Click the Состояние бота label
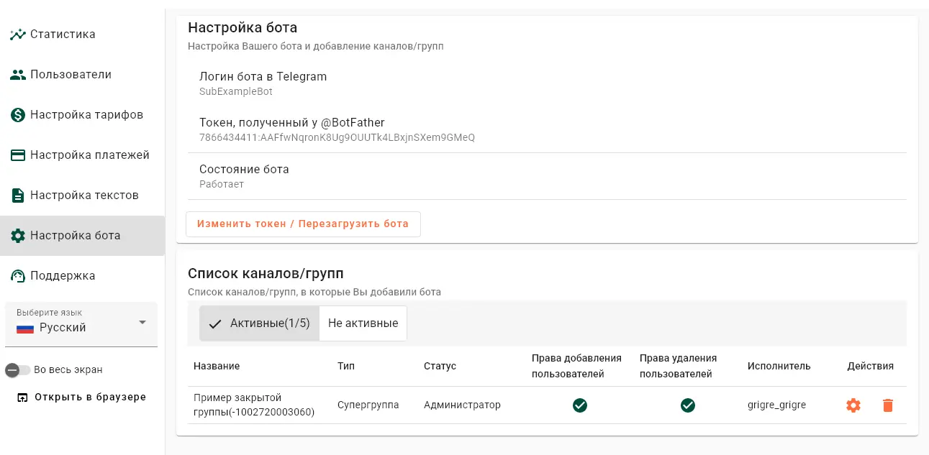 tap(244, 170)
